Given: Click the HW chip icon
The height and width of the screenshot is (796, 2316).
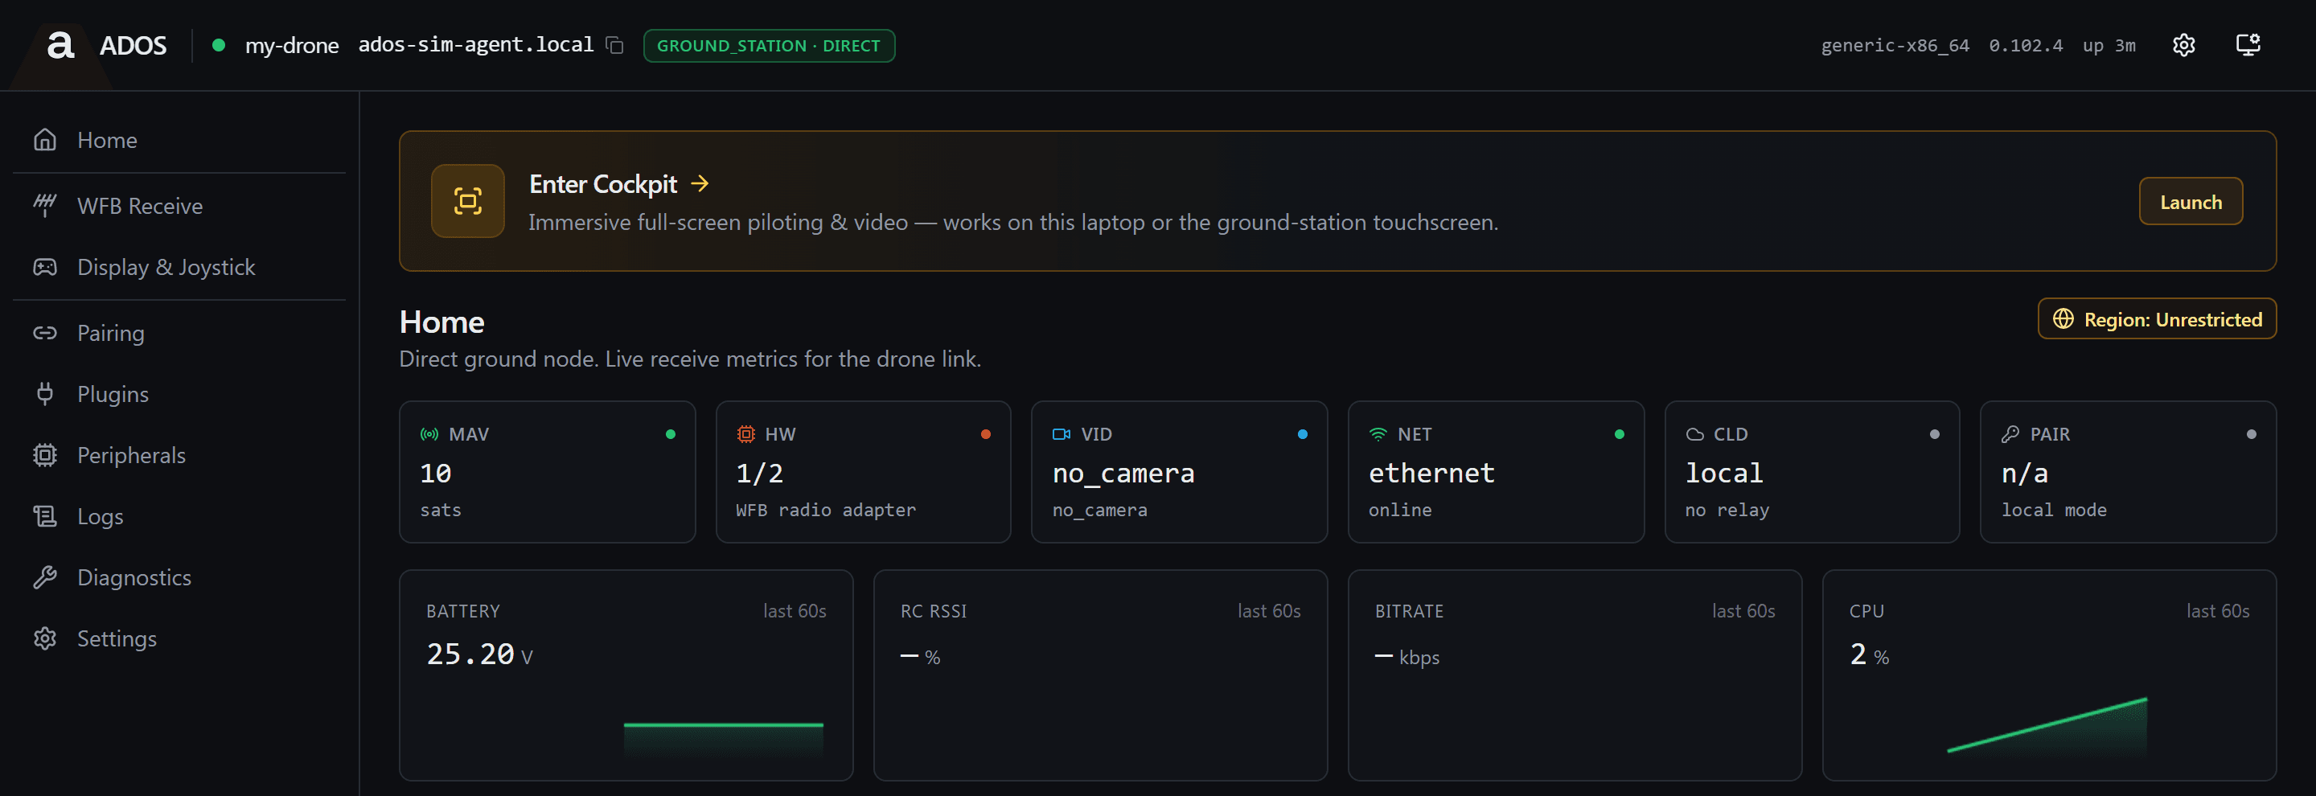Looking at the screenshot, I should (x=745, y=435).
